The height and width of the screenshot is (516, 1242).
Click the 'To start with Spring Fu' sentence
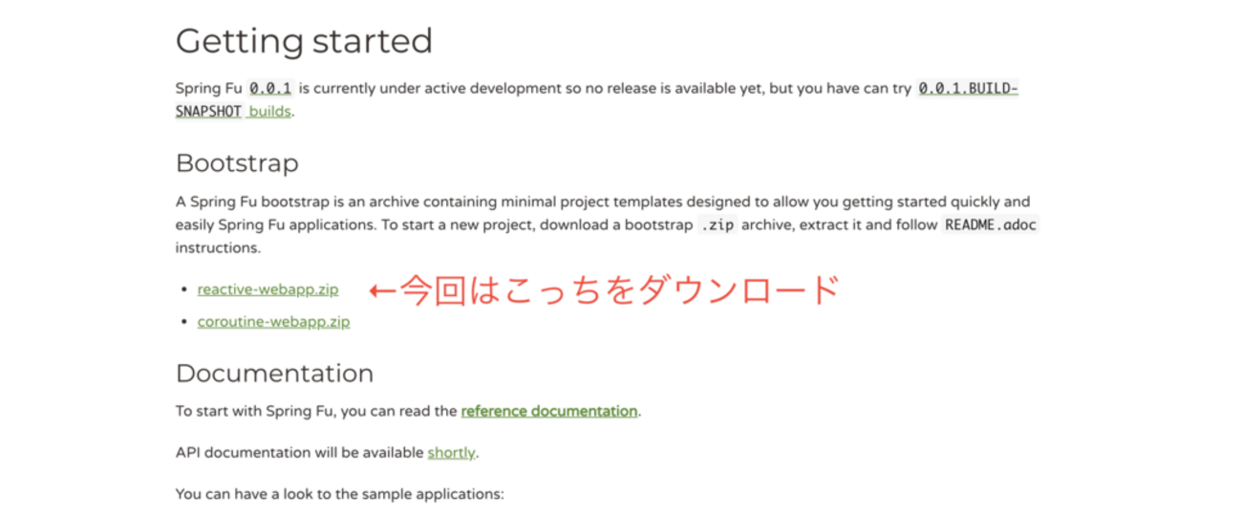point(315,412)
